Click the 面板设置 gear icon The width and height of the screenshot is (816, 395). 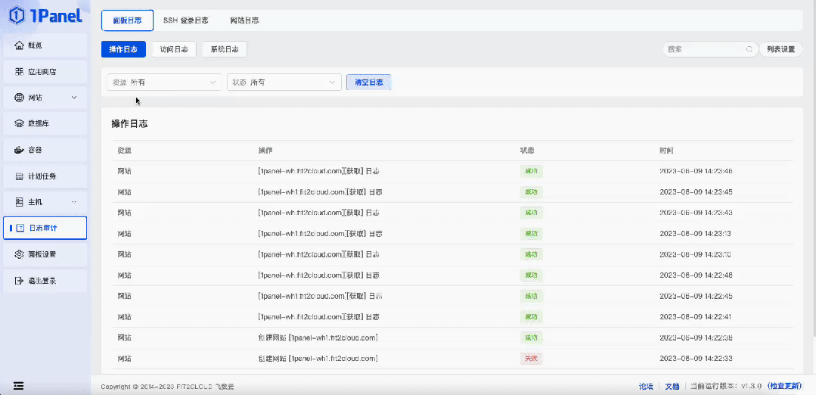click(x=19, y=254)
